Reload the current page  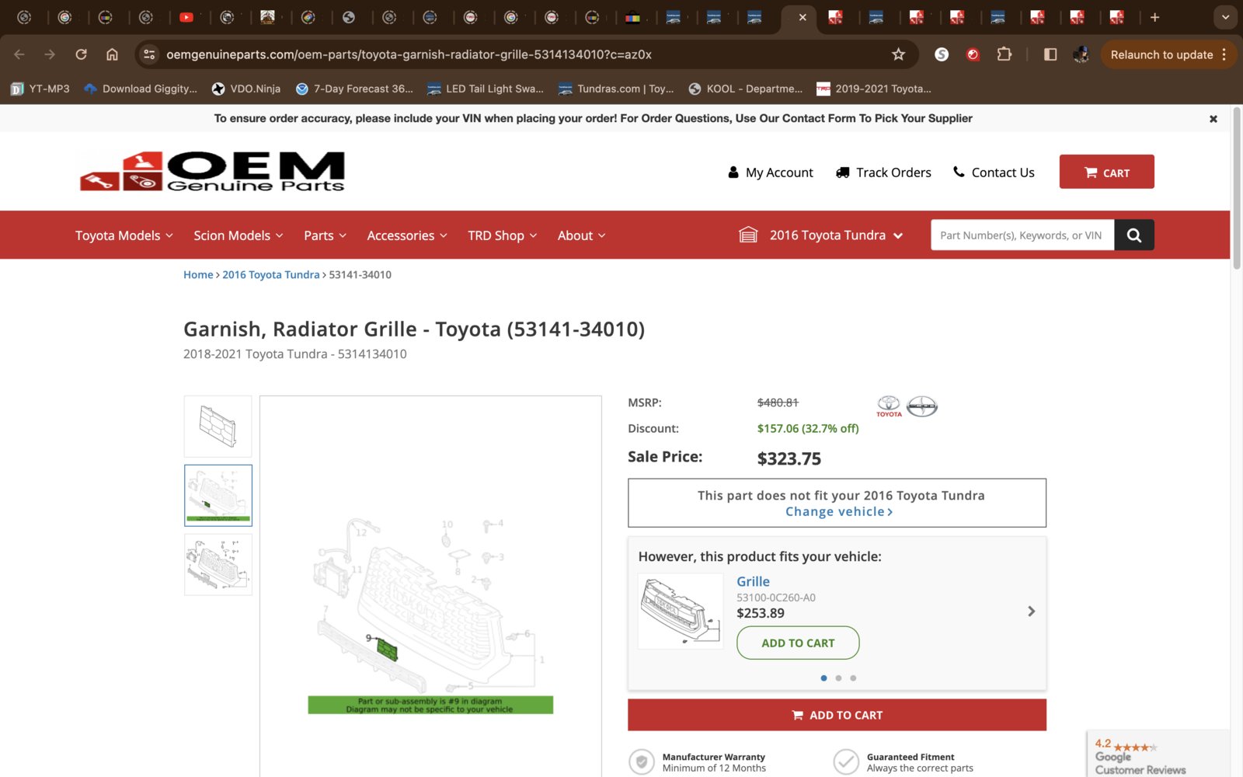pyautogui.click(x=81, y=54)
